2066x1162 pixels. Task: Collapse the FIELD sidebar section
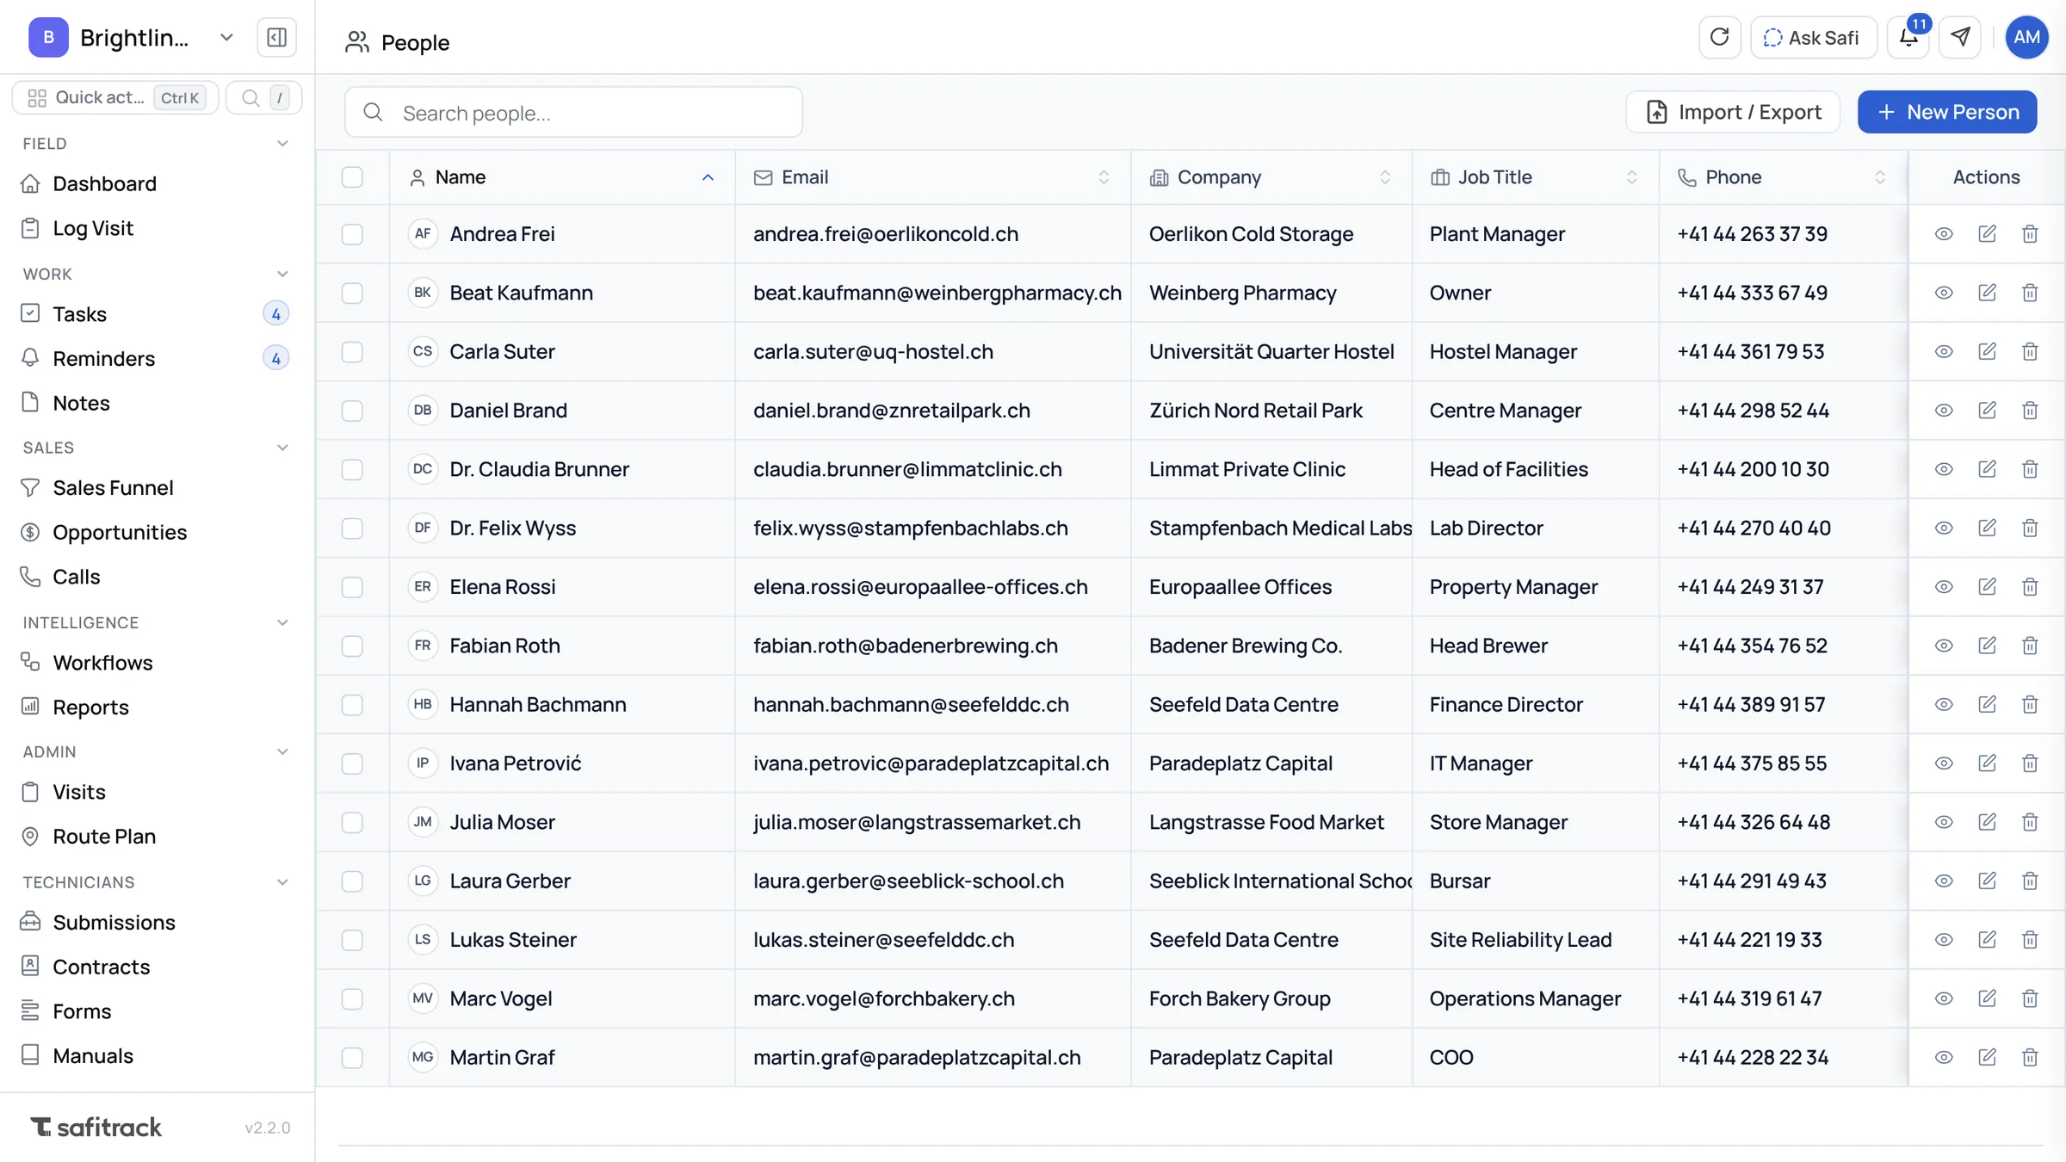tap(282, 144)
